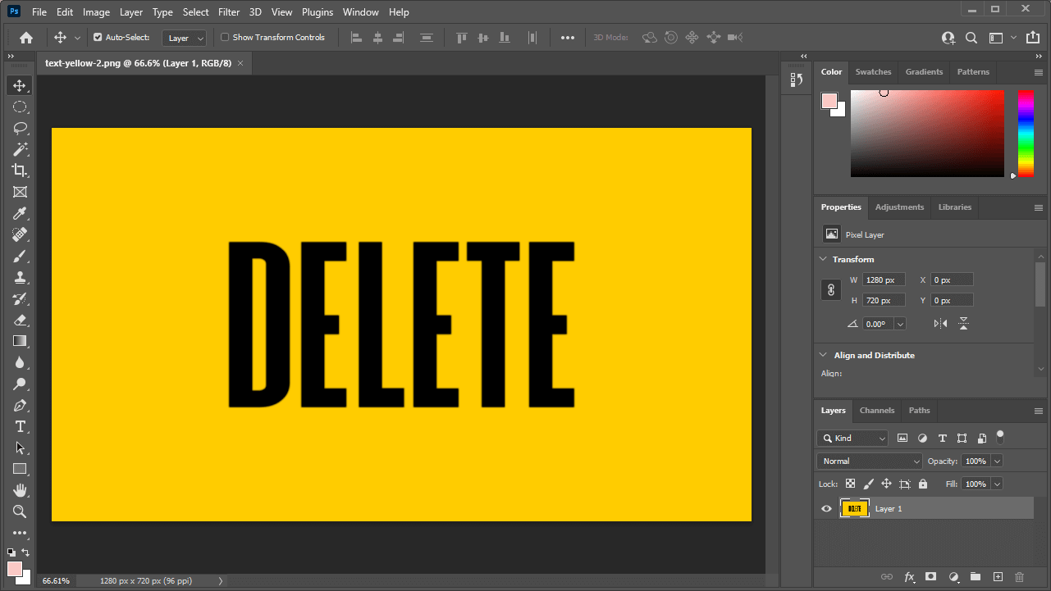This screenshot has width=1051, height=591.
Task: Select the Magic Wand tool
Action: point(20,149)
